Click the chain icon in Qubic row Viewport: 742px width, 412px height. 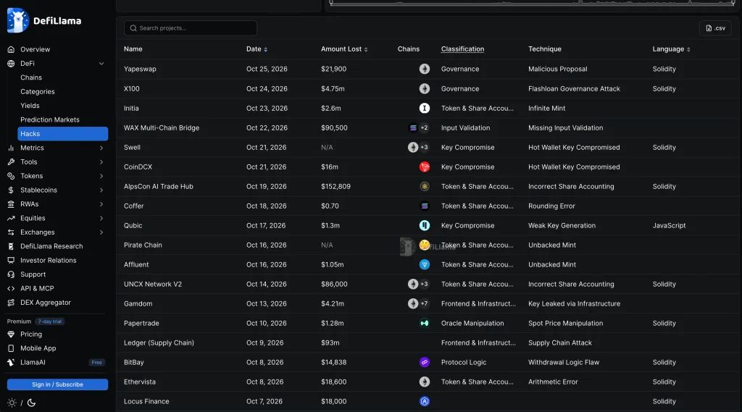pyautogui.click(x=425, y=226)
